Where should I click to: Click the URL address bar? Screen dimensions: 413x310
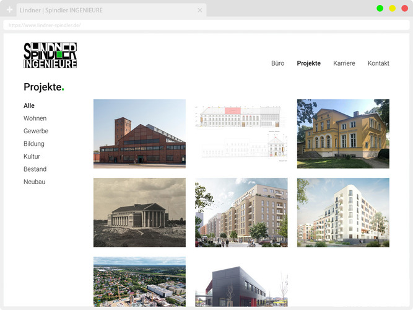point(204,25)
